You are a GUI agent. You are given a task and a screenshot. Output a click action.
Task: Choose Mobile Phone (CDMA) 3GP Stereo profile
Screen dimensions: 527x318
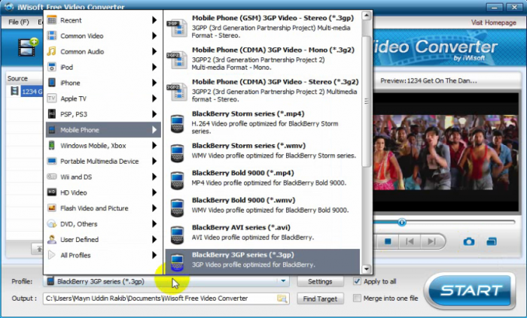coord(263,91)
